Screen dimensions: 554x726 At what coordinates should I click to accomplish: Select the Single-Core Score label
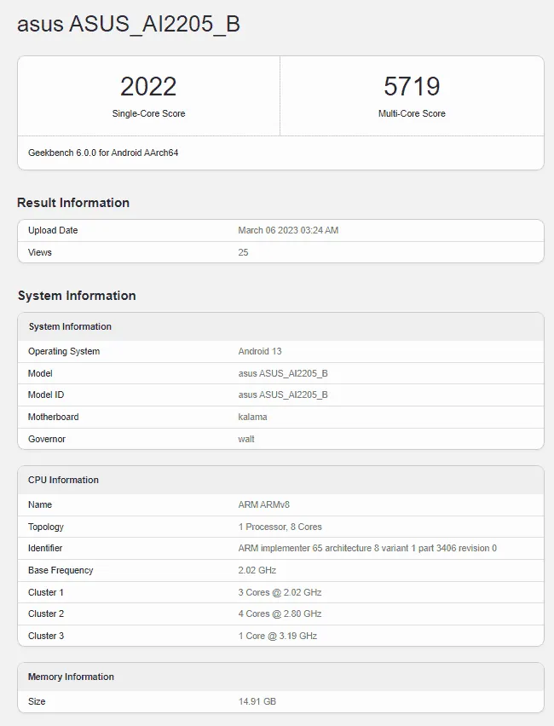(148, 113)
